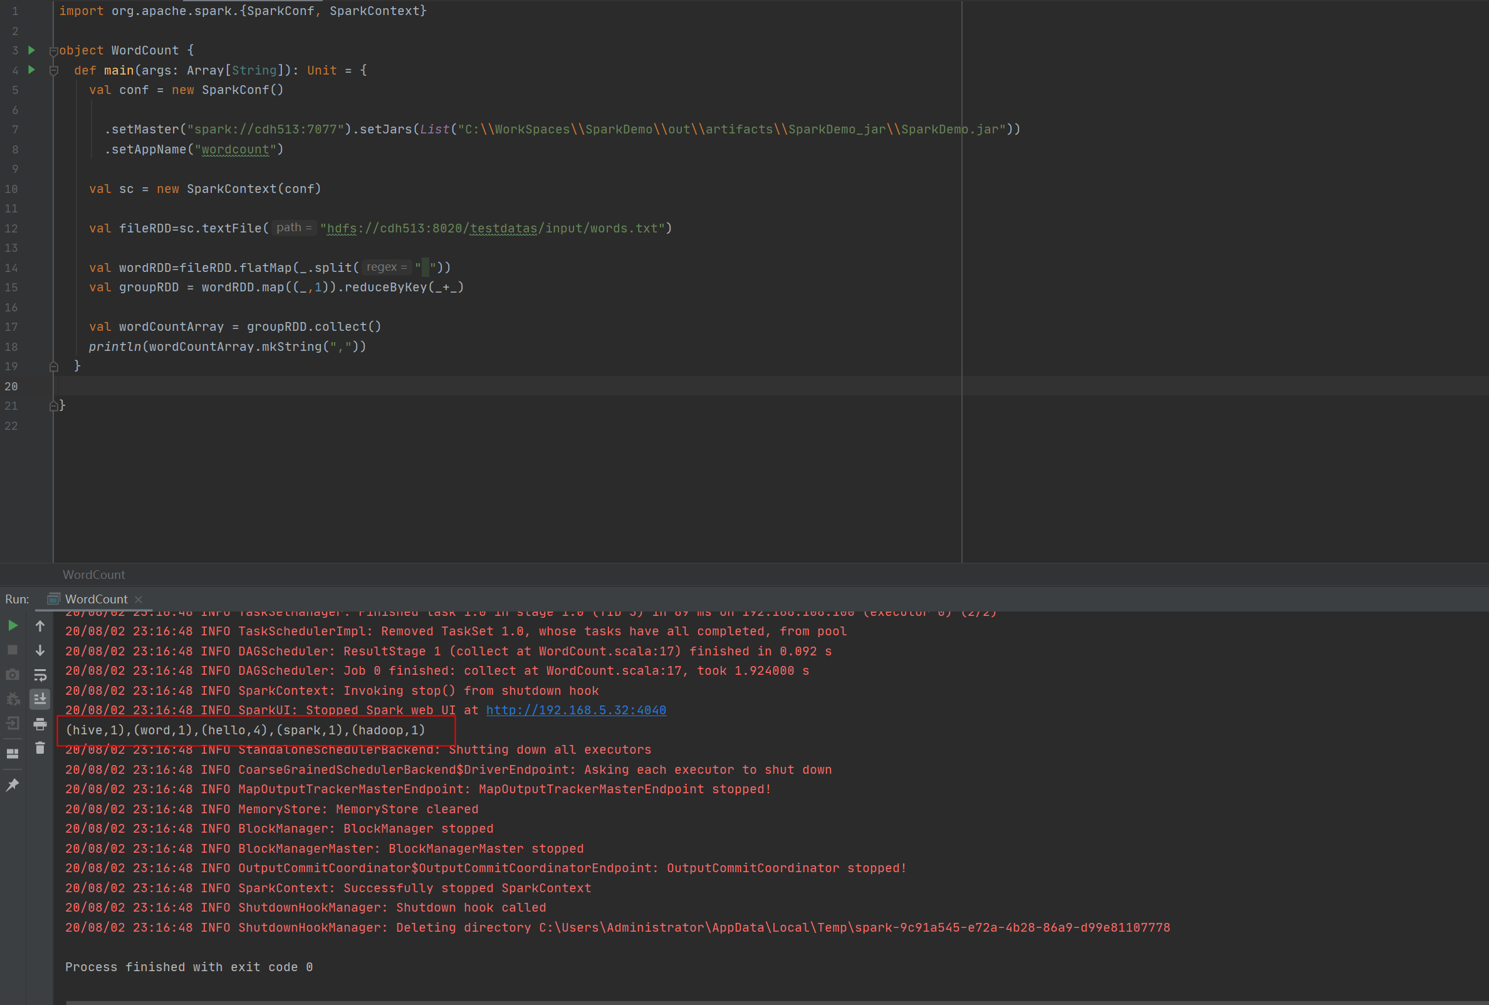Image resolution: width=1489 pixels, height=1005 pixels.
Task: Collapse the WordCount object fold marker
Action: pos(54,51)
